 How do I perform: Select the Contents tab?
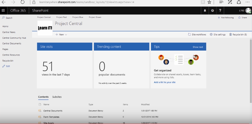(x=43, y=97)
